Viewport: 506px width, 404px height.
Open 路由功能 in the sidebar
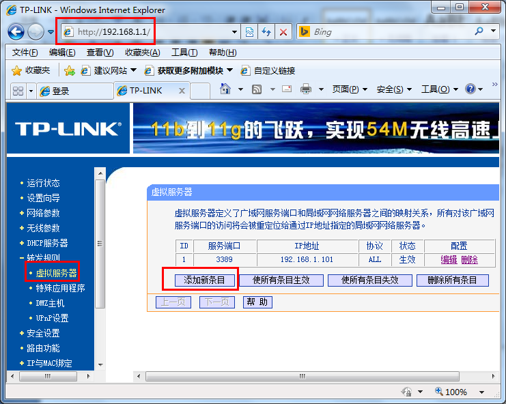click(43, 348)
